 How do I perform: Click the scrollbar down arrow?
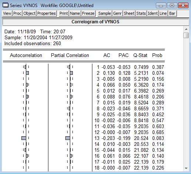point(186,168)
